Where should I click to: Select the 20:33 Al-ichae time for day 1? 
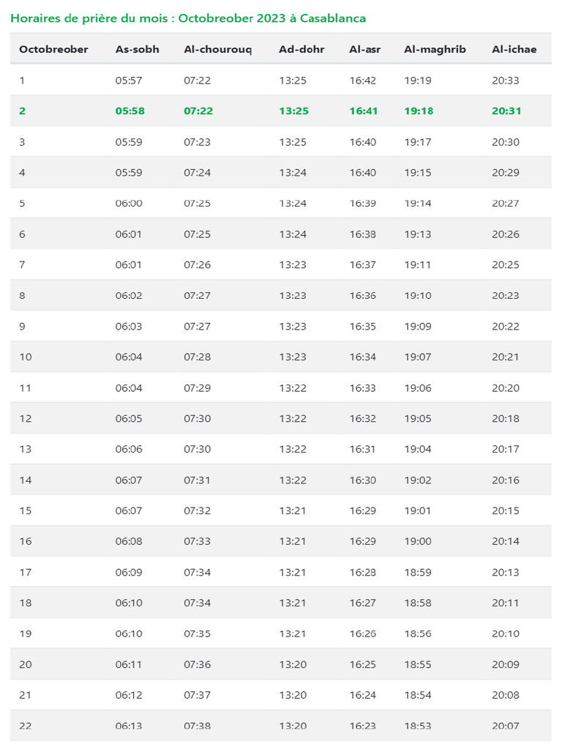(506, 81)
